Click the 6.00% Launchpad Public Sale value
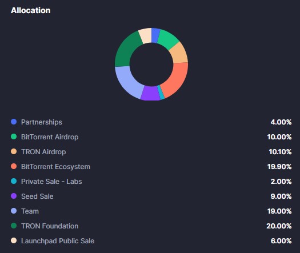Image resolution: width=300 pixels, height=253 pixels. (x=281, y=241)
